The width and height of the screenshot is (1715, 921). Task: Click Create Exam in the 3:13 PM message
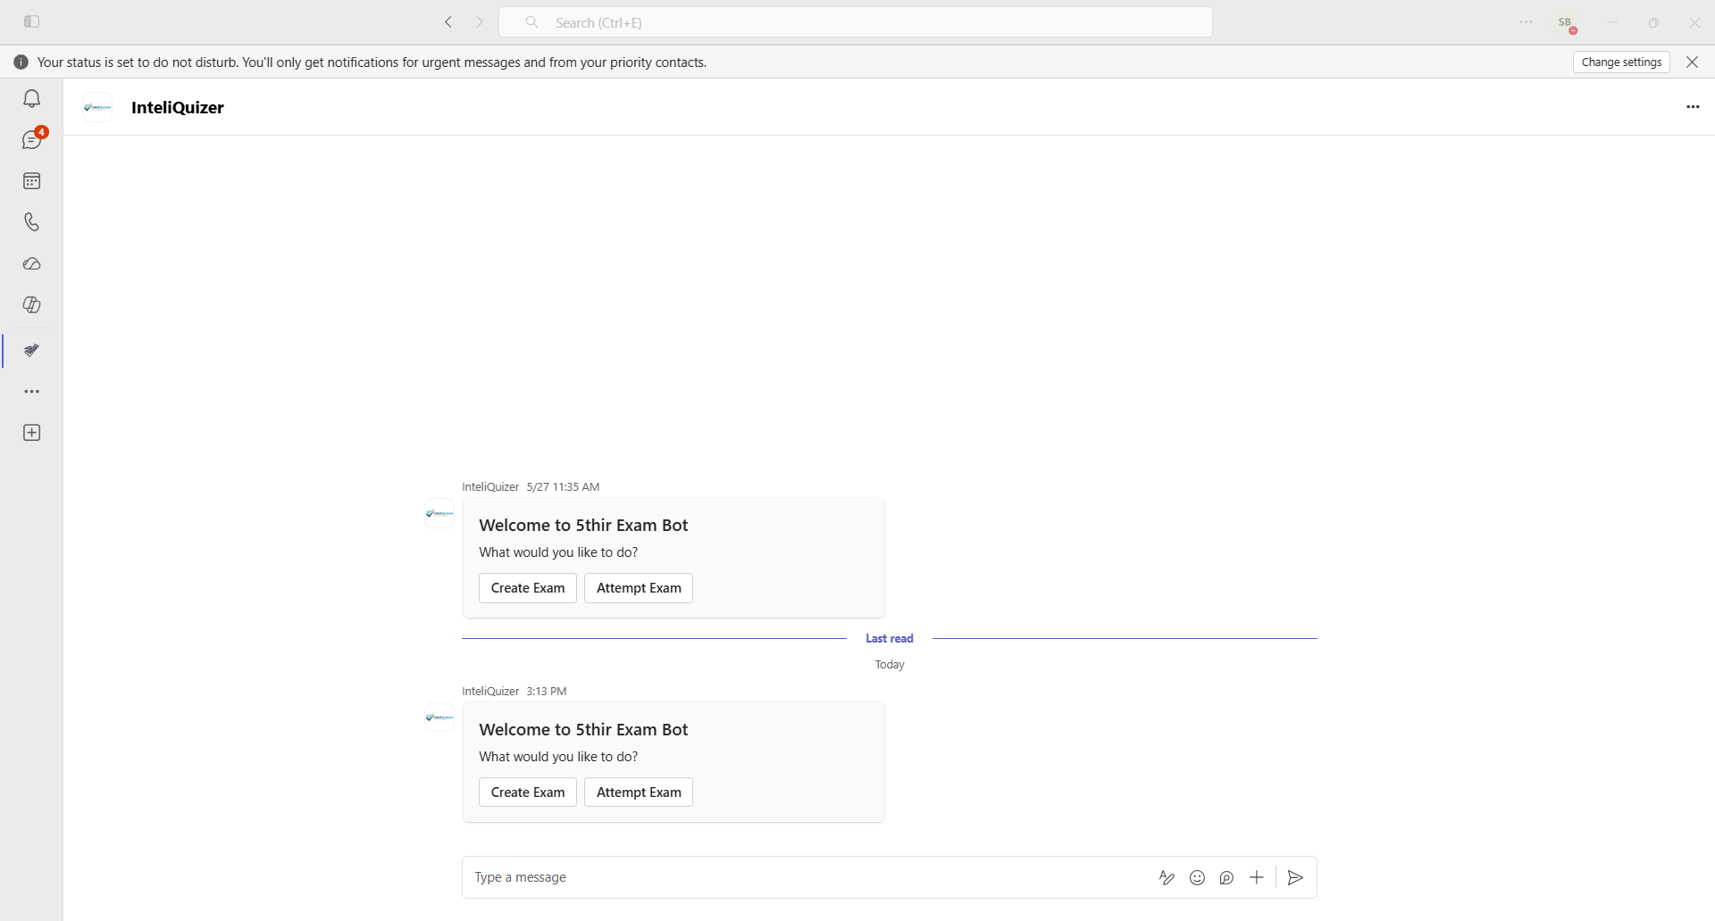528,792
